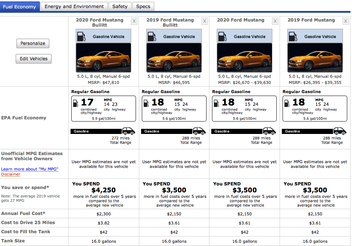This screenshot has height=246, width=352.
Task: Click the $4,250 spend amount
Action: point(103,190)
